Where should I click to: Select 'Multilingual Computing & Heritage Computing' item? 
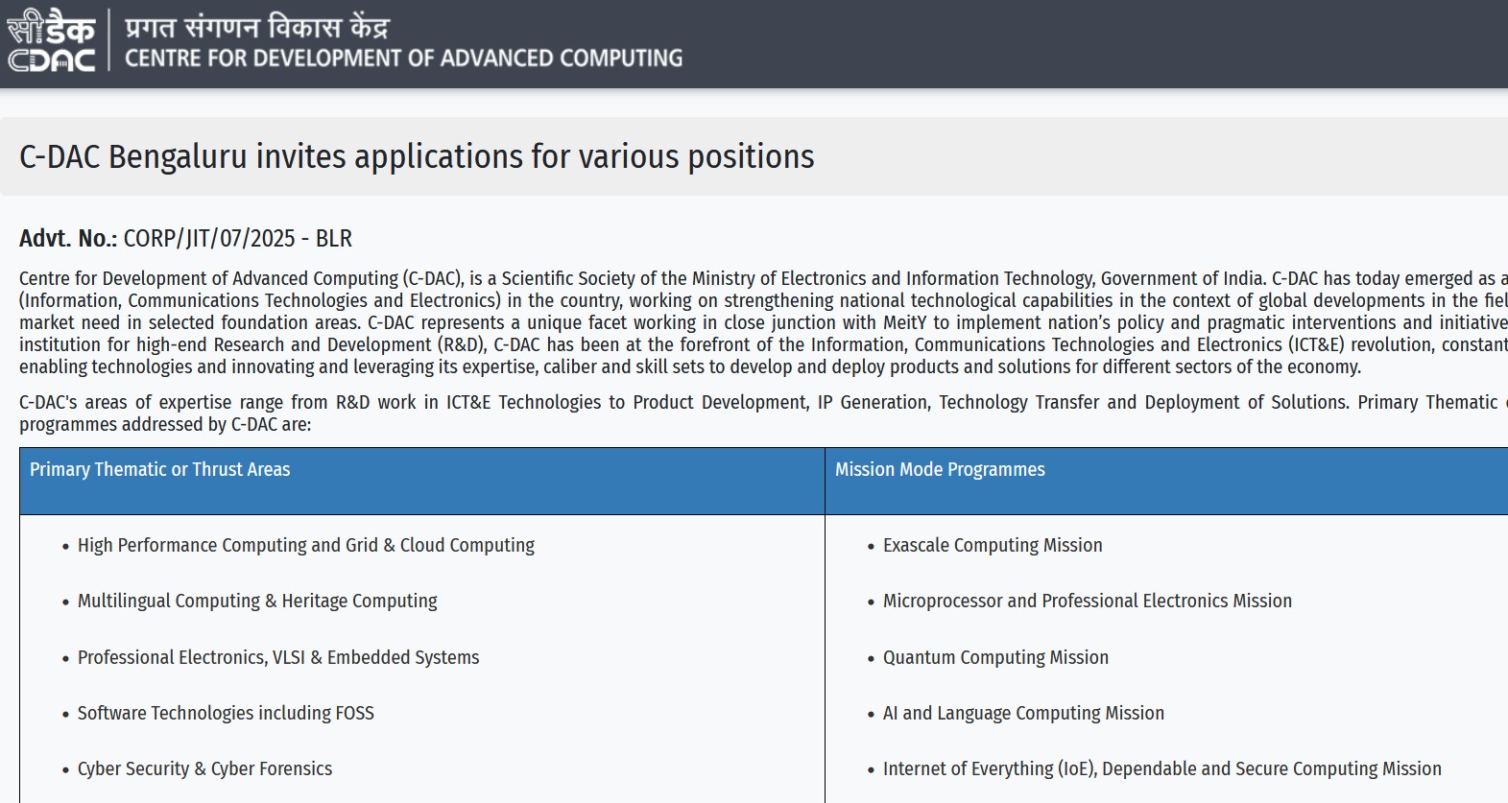pyautogui.click(x=257, y=601)
